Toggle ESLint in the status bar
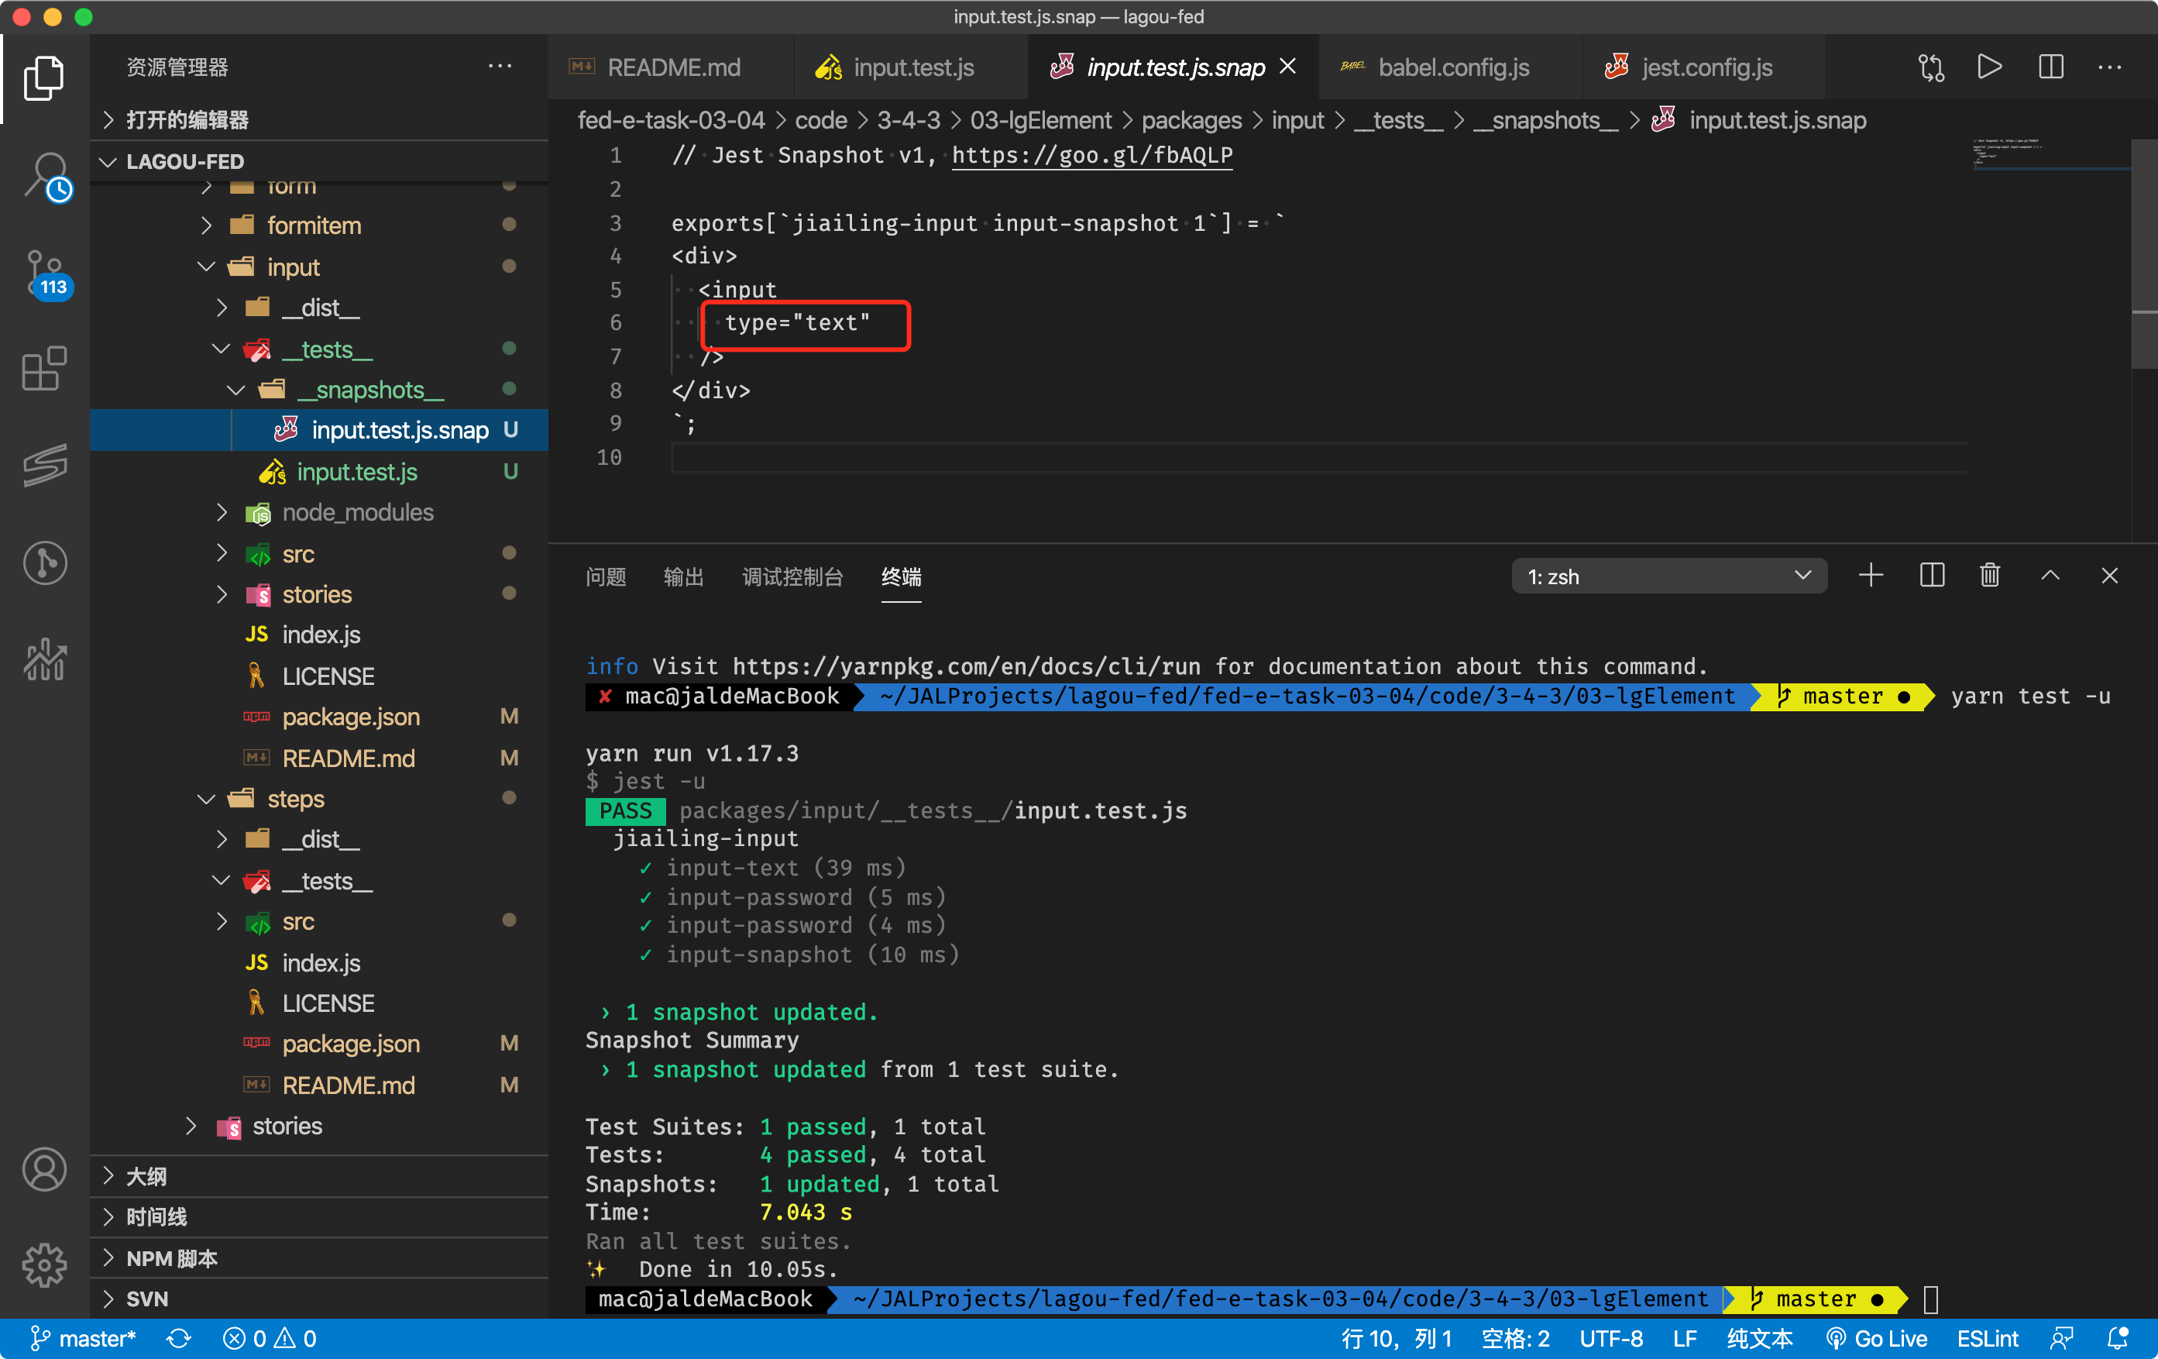Image resolution: width=2158 pixels, height=1359 pixels. pyautogui.click(x=1987, y=1338)
